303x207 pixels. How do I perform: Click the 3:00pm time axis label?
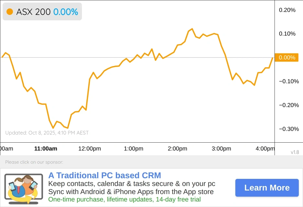click(x=221, y=149)
